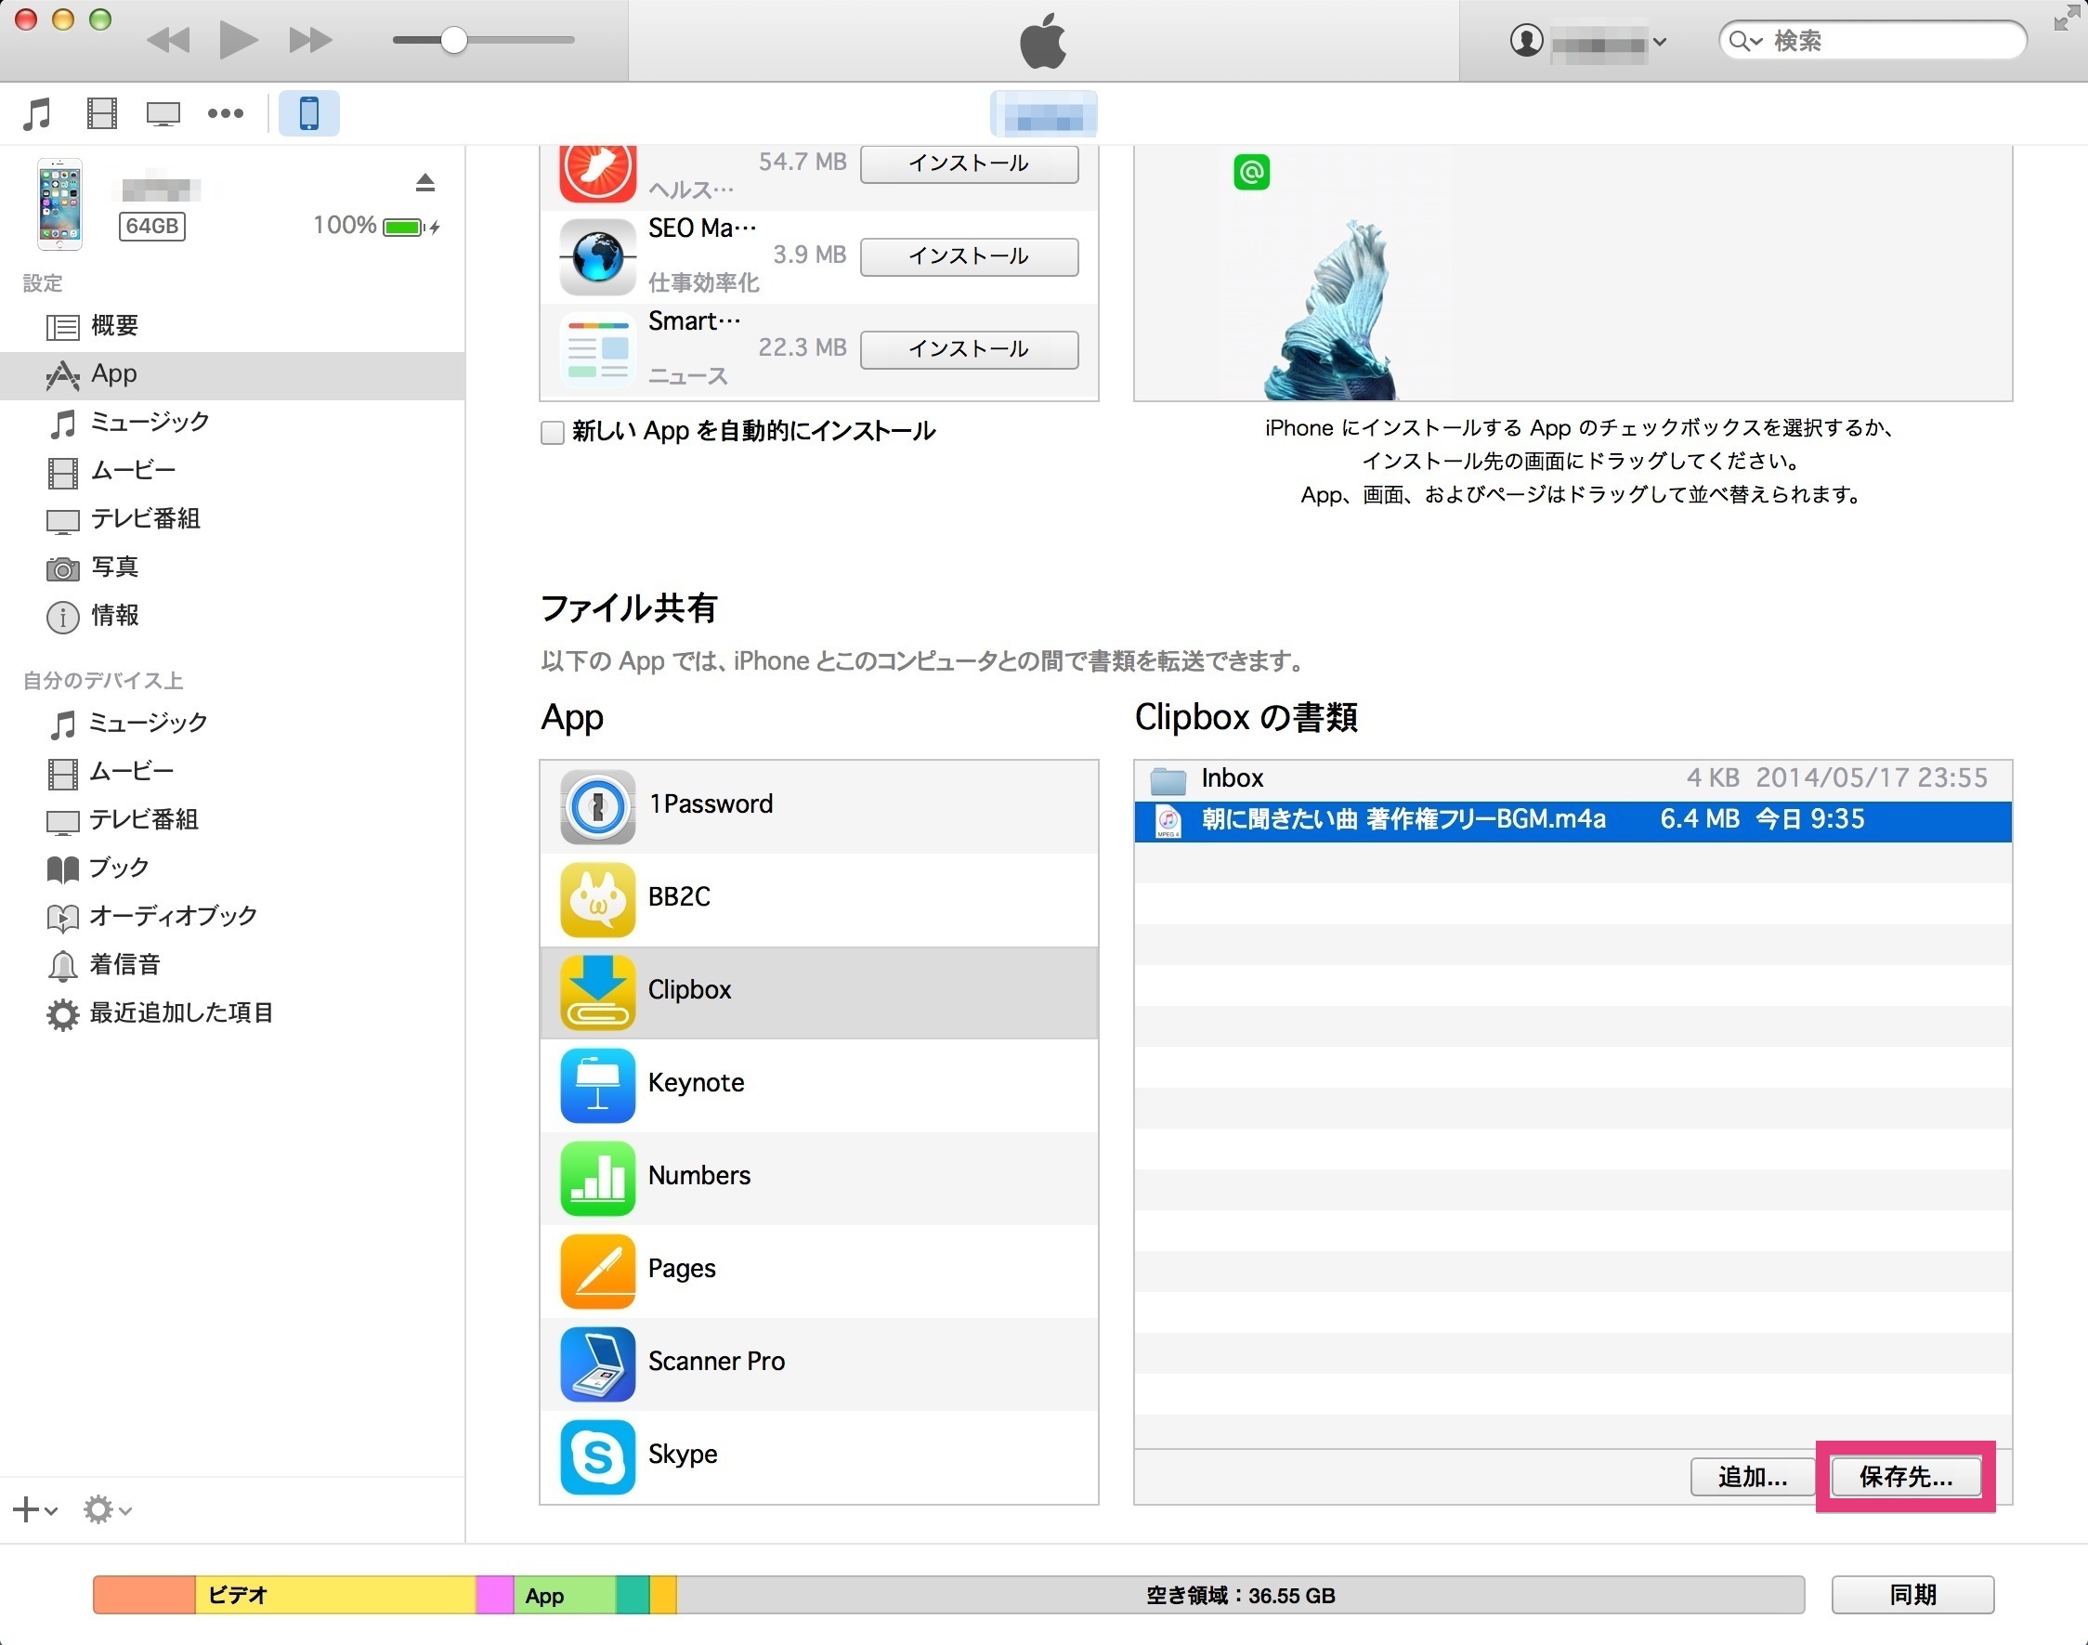The height and width of the screenshot is (1645, 2088).
Task: Open the gear actions menu at the bottom left
Action: (107, 1509)
